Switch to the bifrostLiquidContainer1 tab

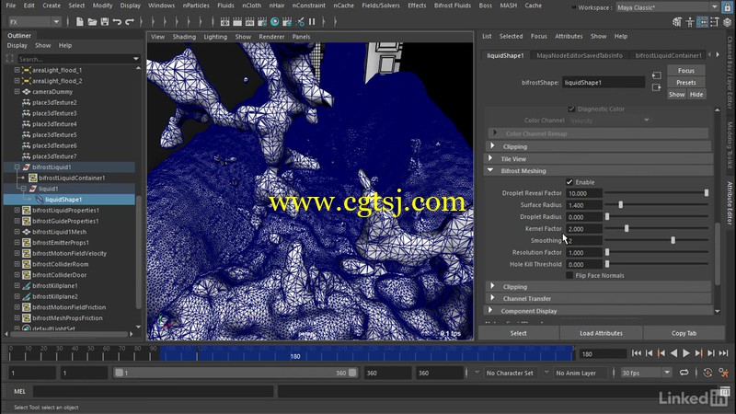tap(668, 55)
